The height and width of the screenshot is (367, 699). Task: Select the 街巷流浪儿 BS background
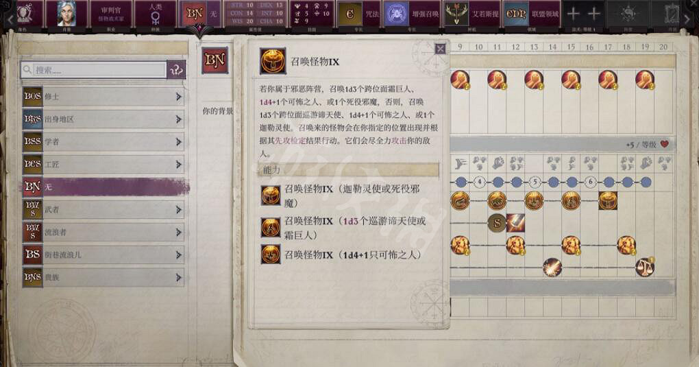coord(103,254)
